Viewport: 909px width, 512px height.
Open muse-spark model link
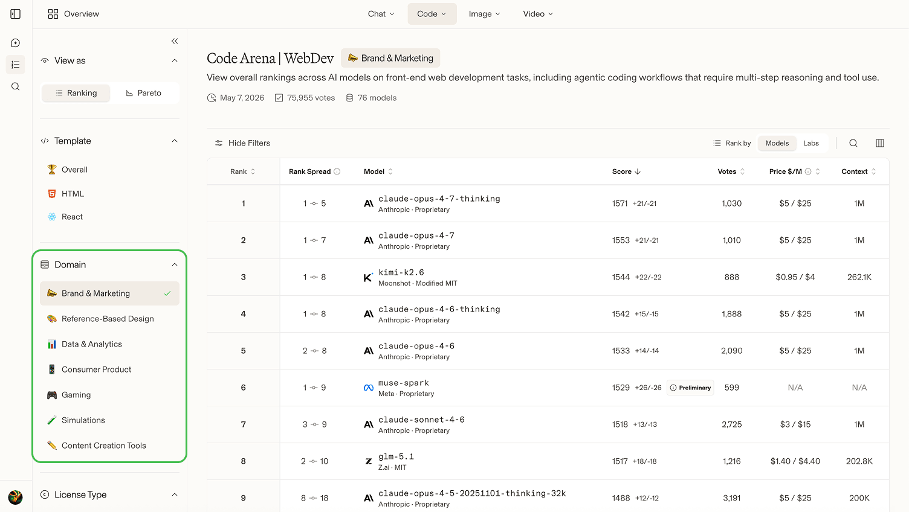(x=404, y=383)
